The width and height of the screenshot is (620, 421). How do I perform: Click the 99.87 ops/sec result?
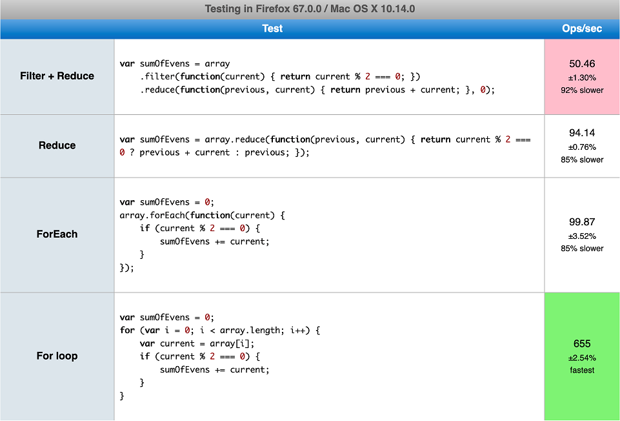pyautogui.click(x=582, y=221)
